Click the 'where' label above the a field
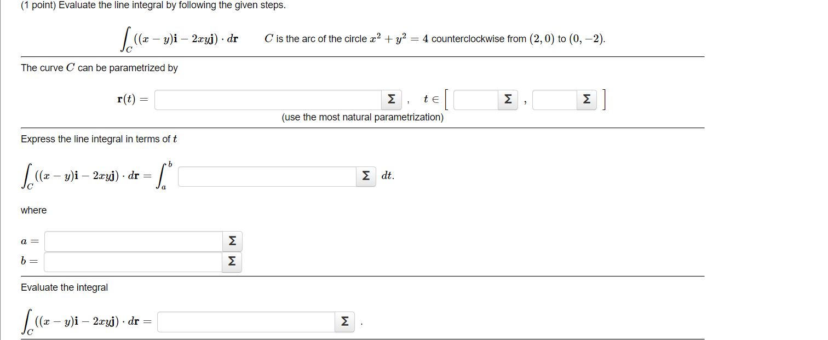The width and height of the screenshot is (828, 340). pos(33,210)
